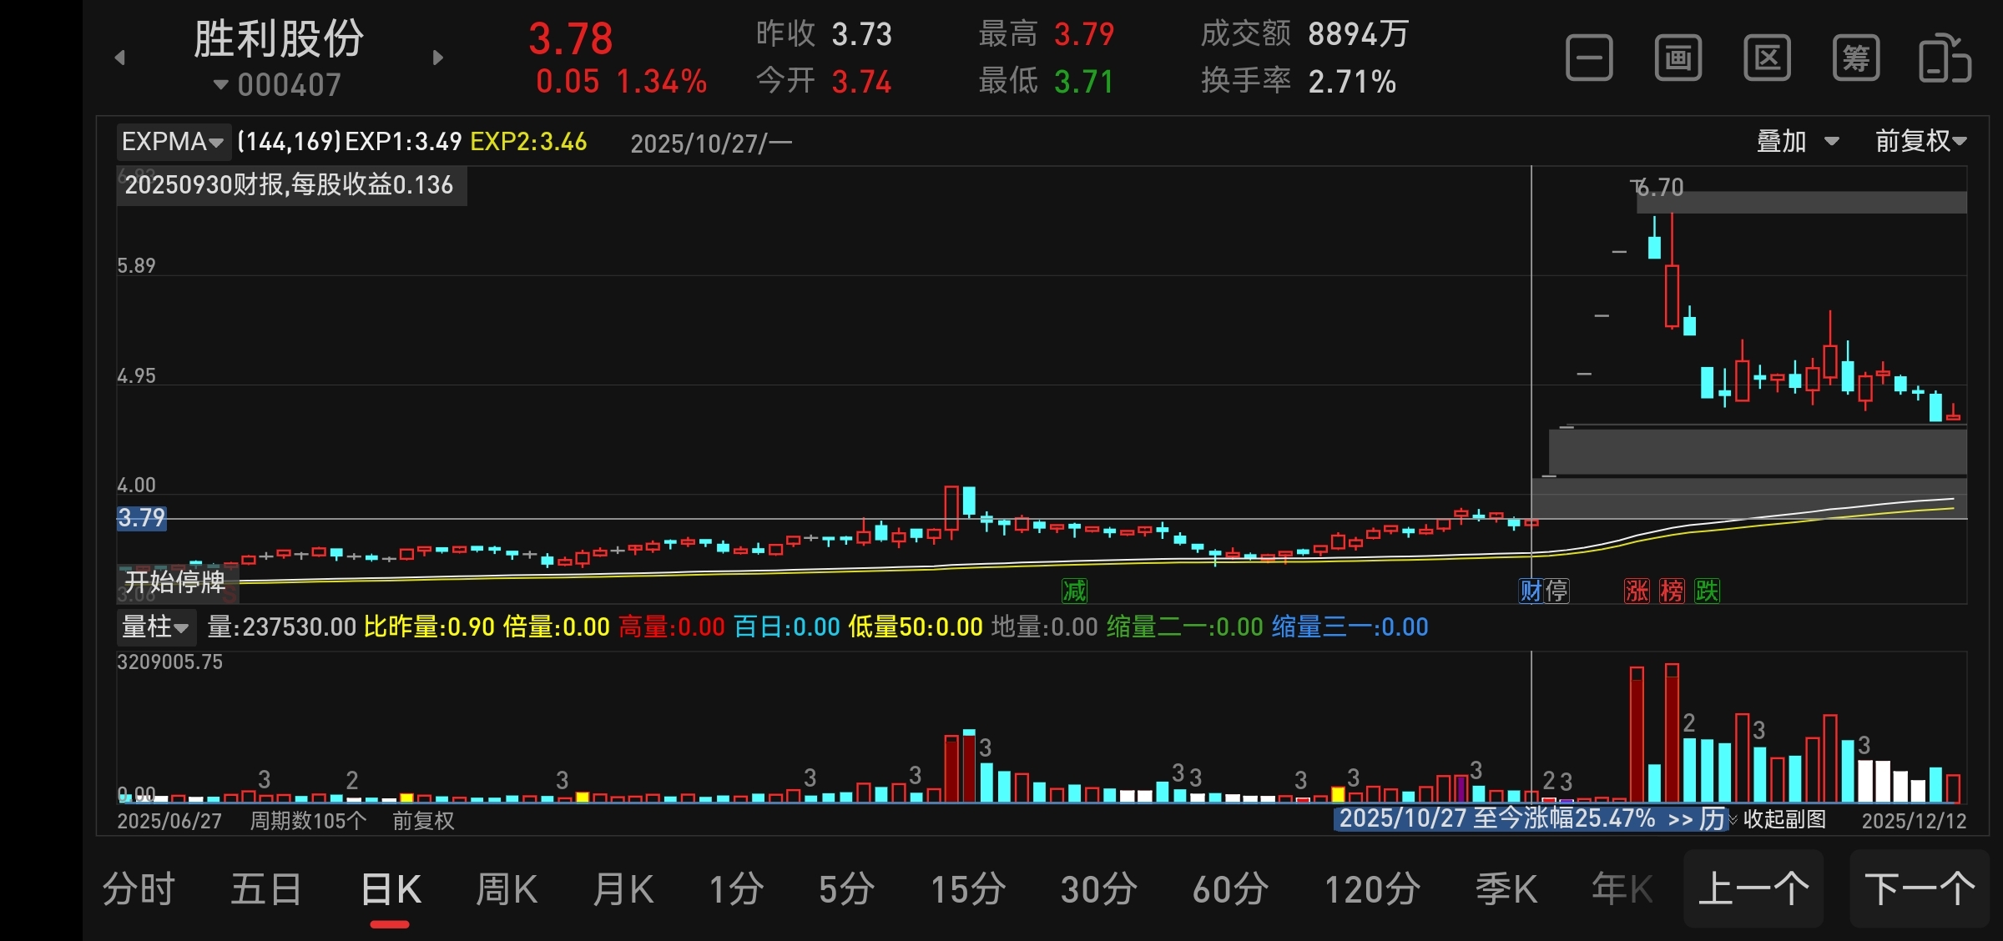Open the EXPMA indicator dropdown

tap(172, 142)
